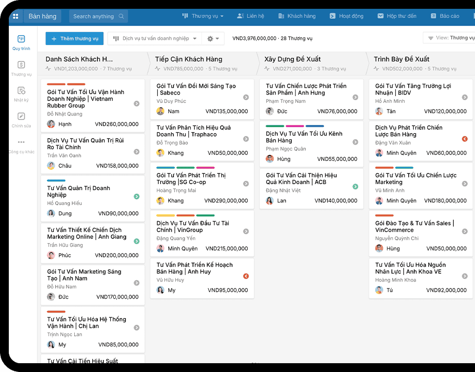Open the apps grid menu top-left
The height and width of the screenshot is (372, 475).
pyautogui.click(x=16, y=16)
